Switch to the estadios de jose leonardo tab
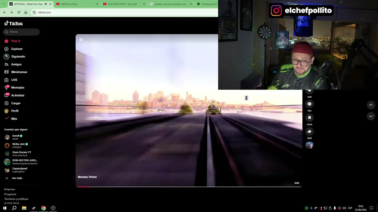The image size is (378, 212). coord(171,4)
